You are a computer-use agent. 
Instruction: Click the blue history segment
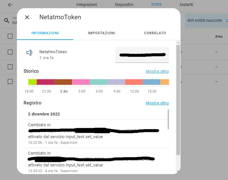pyautogui.click(x=152, y=82)
